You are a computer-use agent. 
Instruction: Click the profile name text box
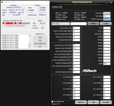click(79, 24)
